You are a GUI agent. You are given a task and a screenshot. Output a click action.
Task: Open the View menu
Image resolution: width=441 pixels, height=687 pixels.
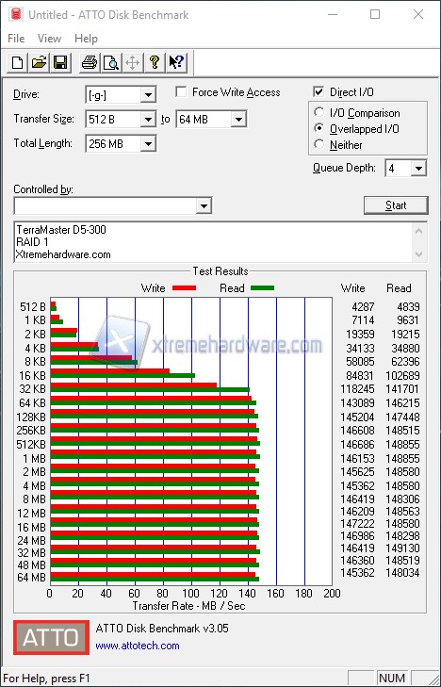tap(49, 39)
